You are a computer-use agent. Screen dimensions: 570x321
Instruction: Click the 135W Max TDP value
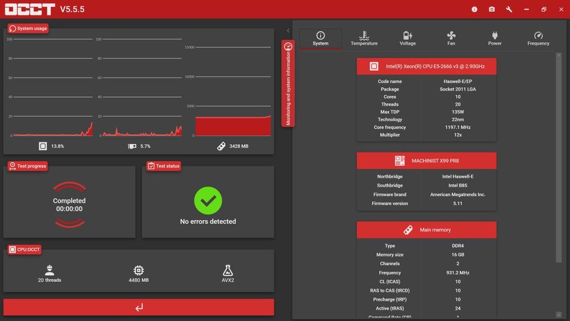pyautogui.click(x=458, y=112)
